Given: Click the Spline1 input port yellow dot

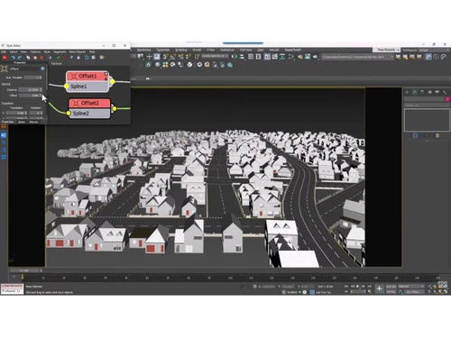Looking at the screenshot, I should coord(66,87).
